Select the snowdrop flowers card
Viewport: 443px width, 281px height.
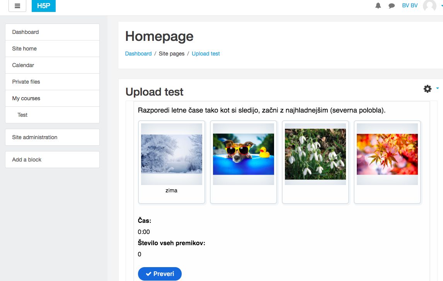pyautogui.click(x=315, y=162)
